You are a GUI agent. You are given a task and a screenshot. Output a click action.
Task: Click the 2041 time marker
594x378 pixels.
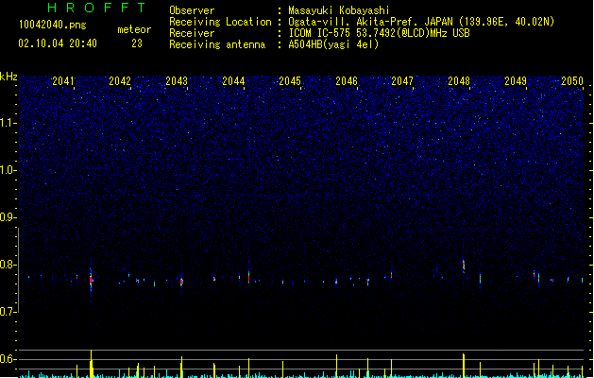tap(63, 81)
